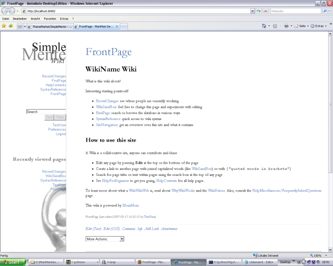Open the Quick Tabs thumbnail view
This screenshot has height=266, width=333.
pos(20,26)
